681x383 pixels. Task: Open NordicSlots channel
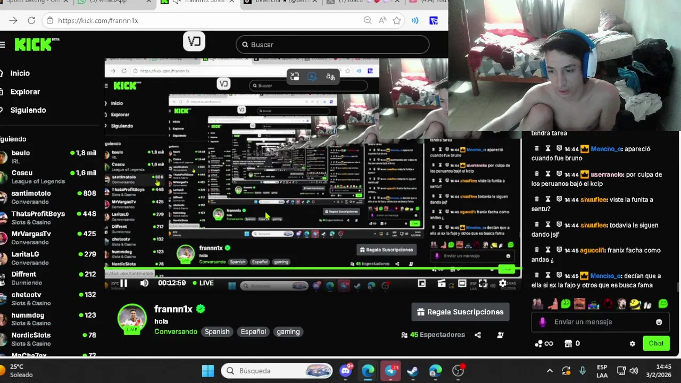click(x=48, y=339)
